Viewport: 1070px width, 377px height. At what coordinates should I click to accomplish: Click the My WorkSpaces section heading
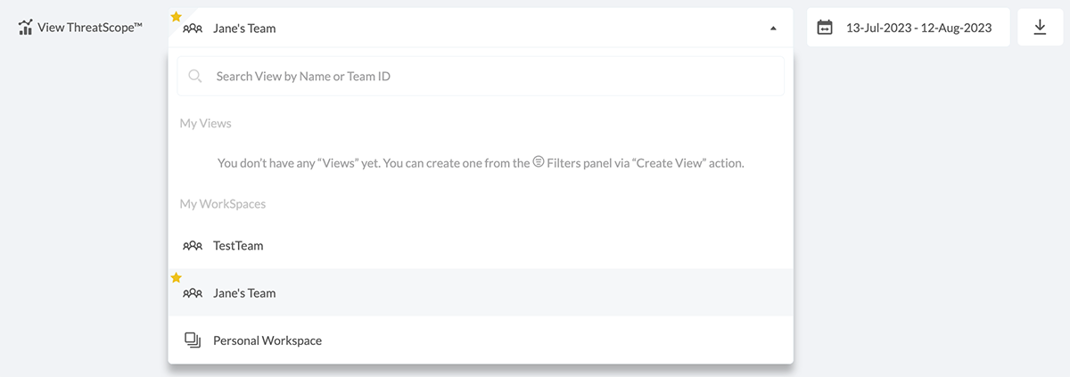[223, 204]
